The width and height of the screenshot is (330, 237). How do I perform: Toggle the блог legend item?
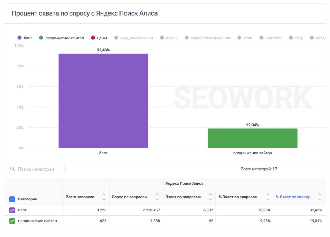coord(25,38)
